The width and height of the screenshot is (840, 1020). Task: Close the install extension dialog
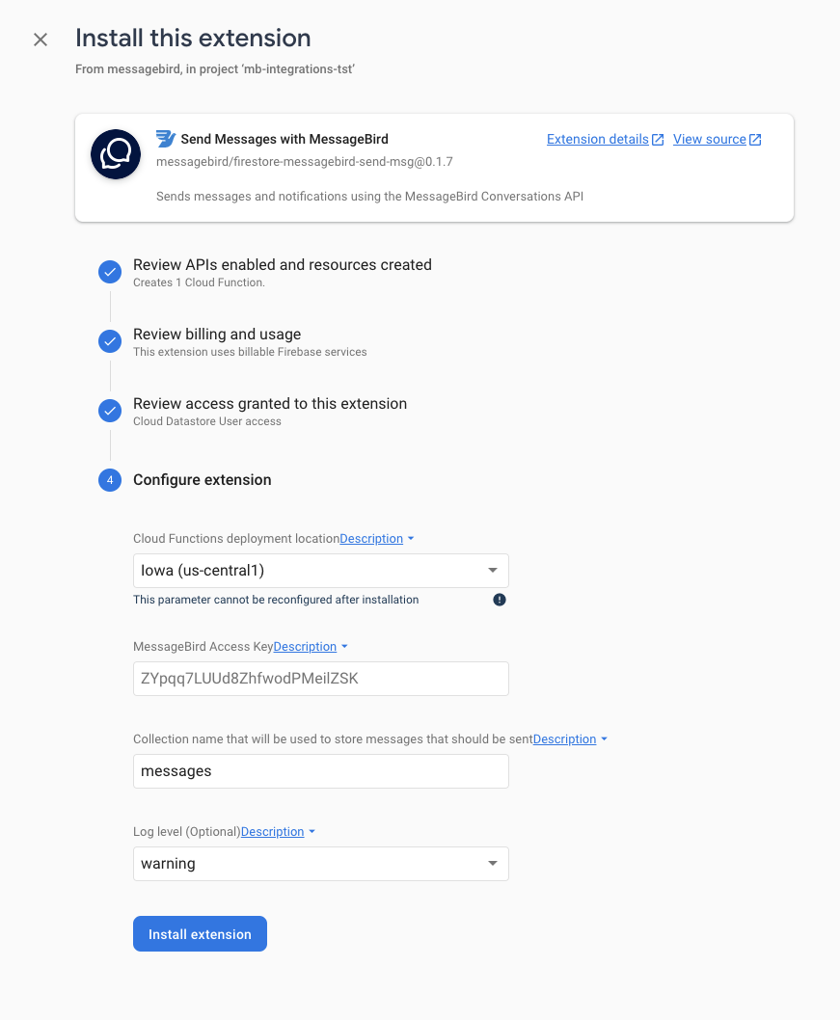(x=41, y=40)
